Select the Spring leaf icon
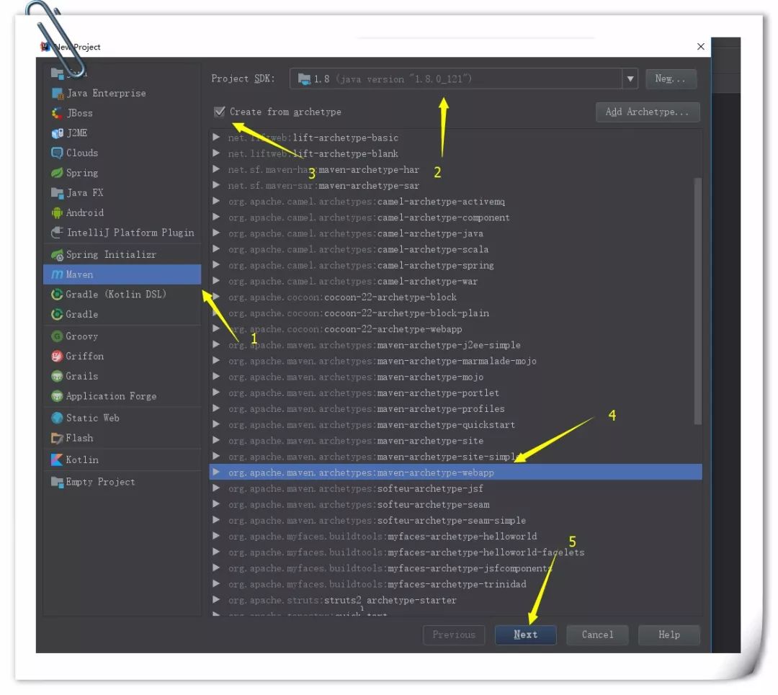The height and width of the screenshot is (695, 778). tap(57, 173)
